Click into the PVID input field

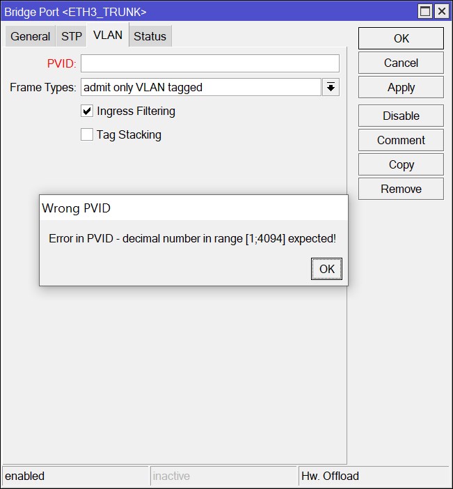pos(209,63)
